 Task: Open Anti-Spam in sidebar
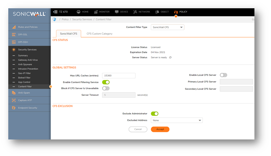click(29, 93)
